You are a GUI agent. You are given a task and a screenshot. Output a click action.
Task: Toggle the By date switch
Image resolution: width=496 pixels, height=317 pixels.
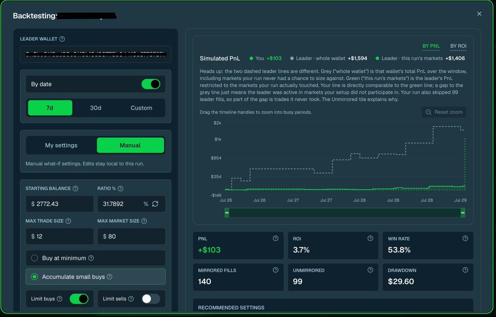click(151, 84)
